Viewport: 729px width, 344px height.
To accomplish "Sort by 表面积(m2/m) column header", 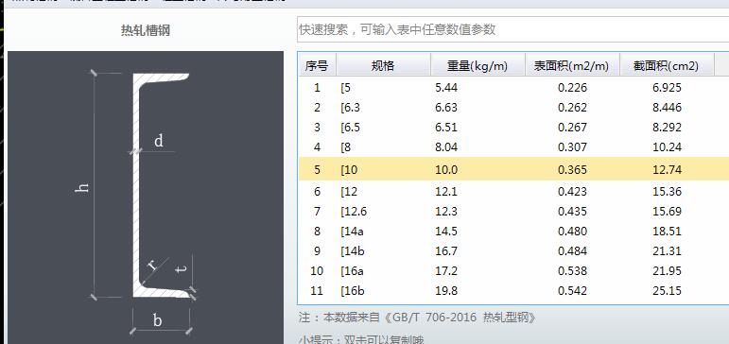I will coord(572,66).
